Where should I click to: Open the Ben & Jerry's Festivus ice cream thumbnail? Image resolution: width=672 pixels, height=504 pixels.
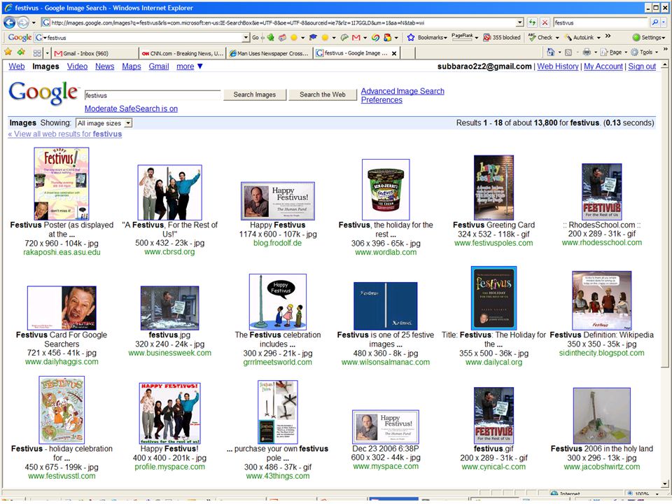point(386,190)
